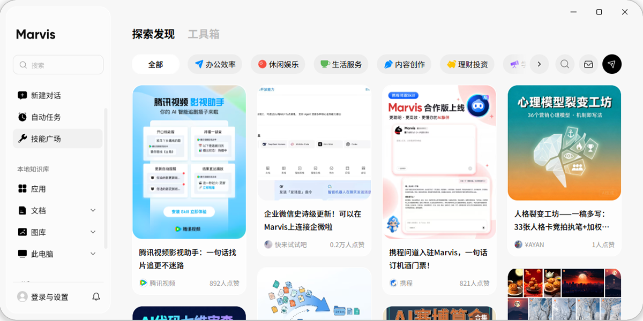Click the 自动任务 clock icon
This screenshot has width=643, height=321.
click(x=23, y=117)
